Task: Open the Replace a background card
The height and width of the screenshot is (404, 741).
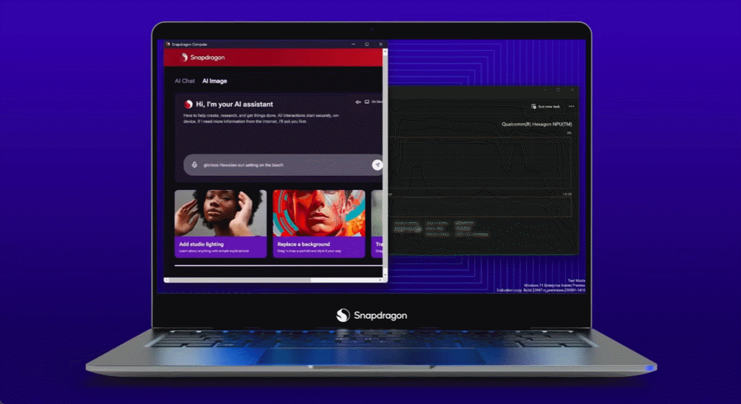Action: tap(319, 224)
